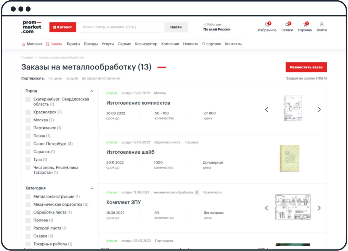Check the Раскрой листа category filter
This screenshot has width=348, height=251.
click(x=28, y=228)
